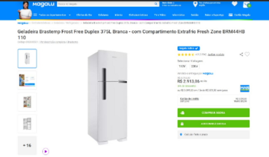269x157 pixels.
Task: Open favorites heart icon in header
Action: click(234, 4)
